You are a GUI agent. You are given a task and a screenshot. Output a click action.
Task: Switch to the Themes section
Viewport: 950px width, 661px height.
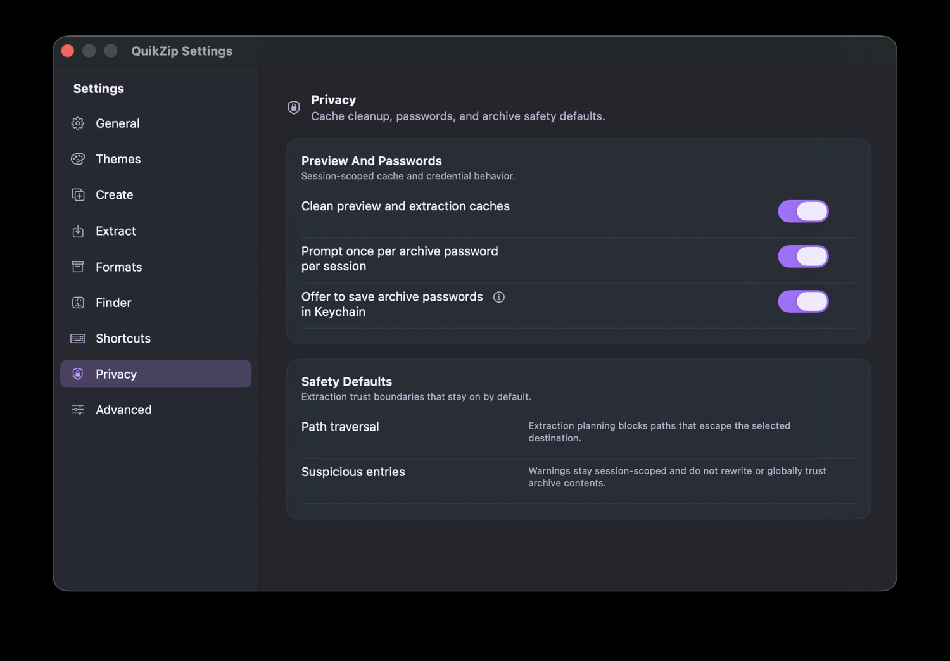tap(156, 159)
